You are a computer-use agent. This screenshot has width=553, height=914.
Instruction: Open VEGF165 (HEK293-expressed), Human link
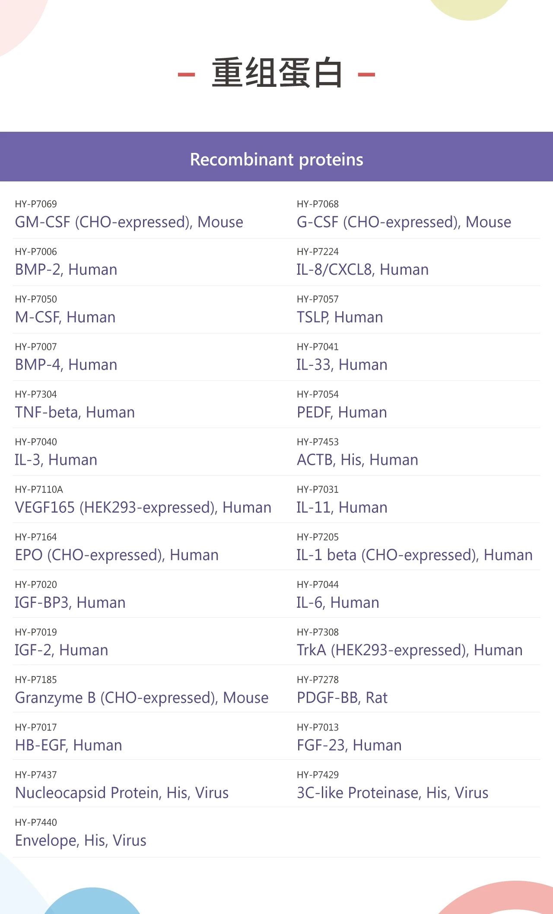pos(143,508)
